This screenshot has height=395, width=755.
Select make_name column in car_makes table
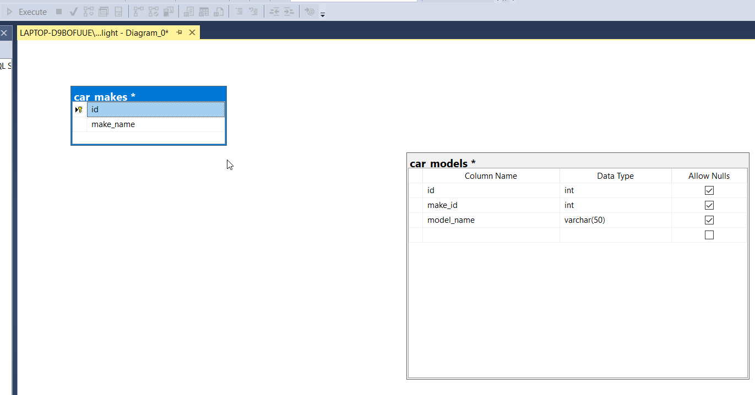[x=113, y=124]
